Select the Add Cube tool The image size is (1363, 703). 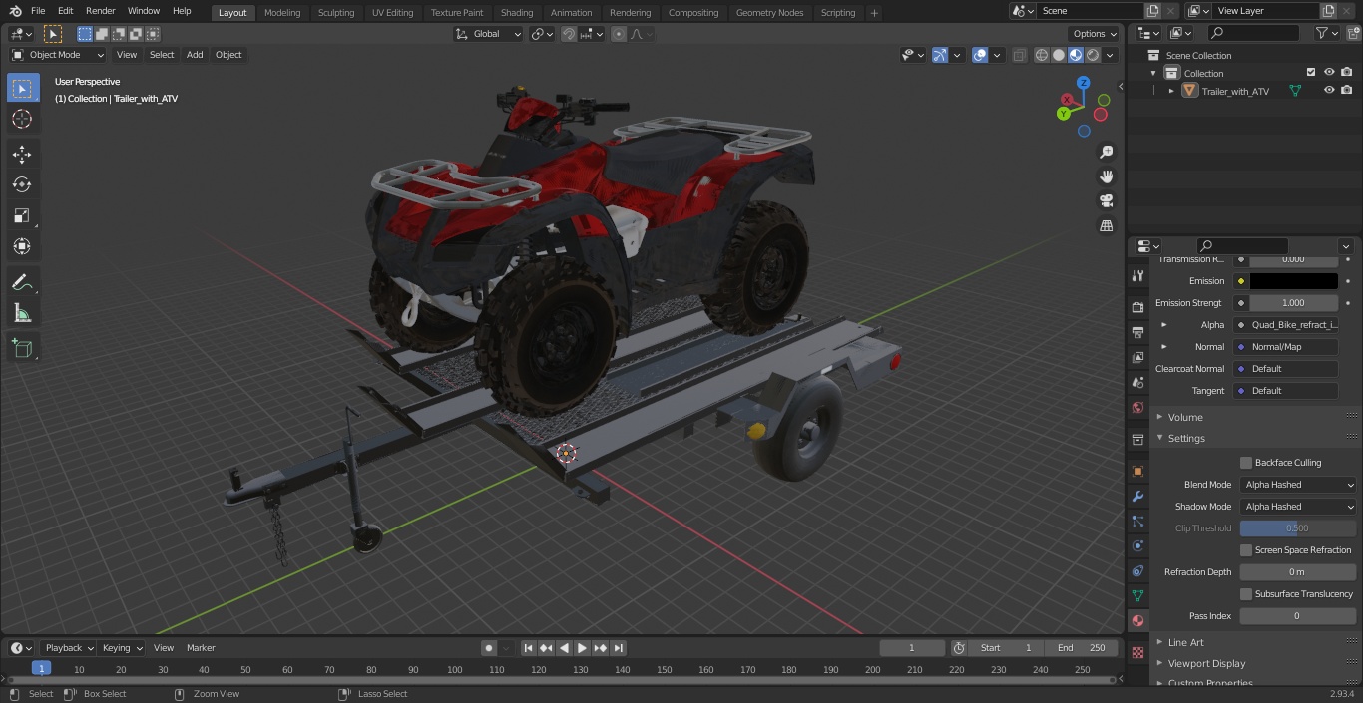[22, 349]
